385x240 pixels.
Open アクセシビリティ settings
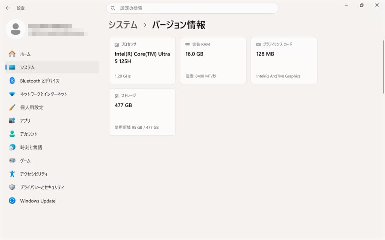pyautogui.click(x=52, y=174)
